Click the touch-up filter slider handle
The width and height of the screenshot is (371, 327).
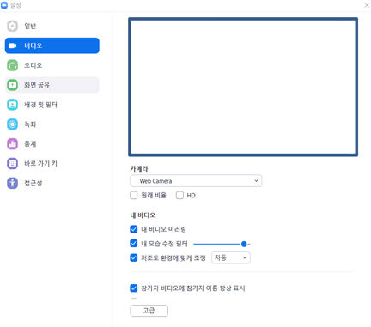point(244,244)
